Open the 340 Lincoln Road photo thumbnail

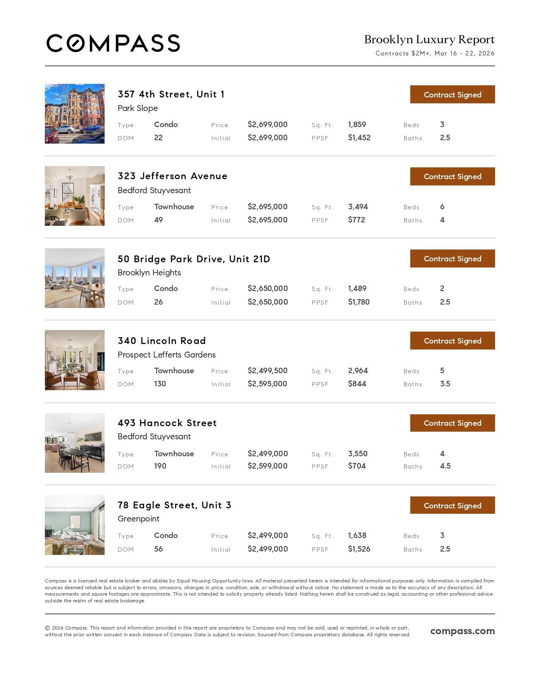[x=75, y=360]
